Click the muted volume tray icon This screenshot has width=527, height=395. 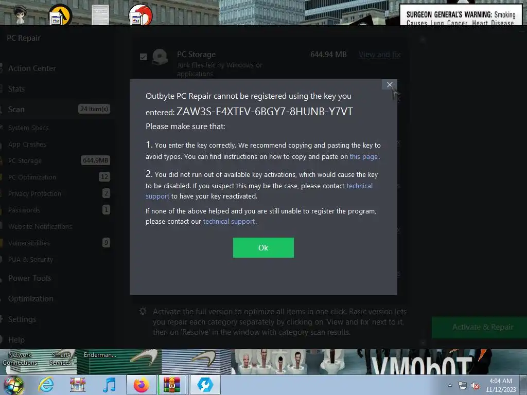click(x=475, y=386)
